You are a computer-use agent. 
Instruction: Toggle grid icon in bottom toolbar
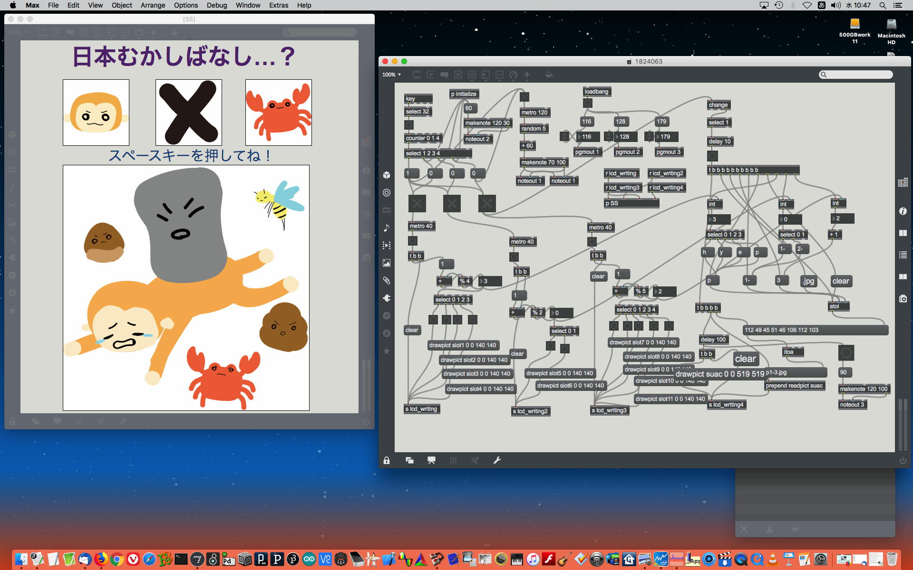coord(453,460)
